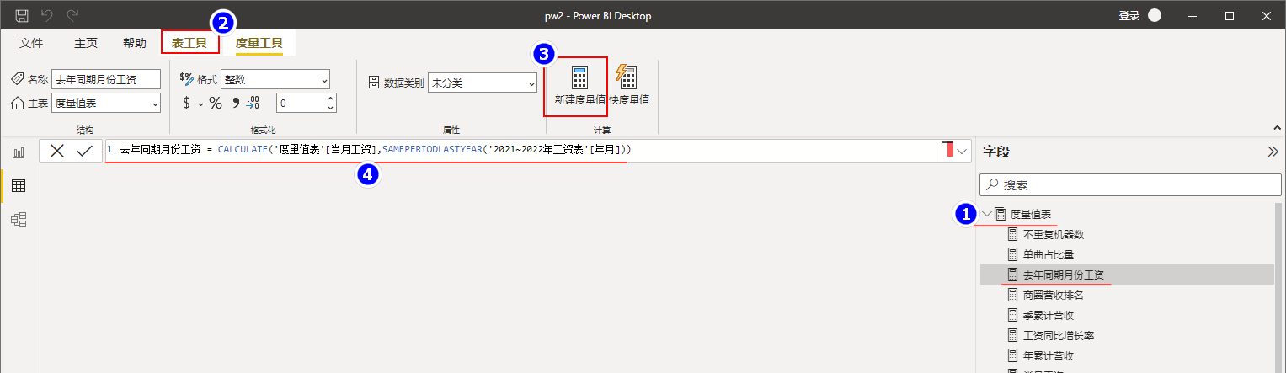This screenshot has height=373, width=1286.
Task: Click inside the DAX formula bar
Action: point(522,150)
